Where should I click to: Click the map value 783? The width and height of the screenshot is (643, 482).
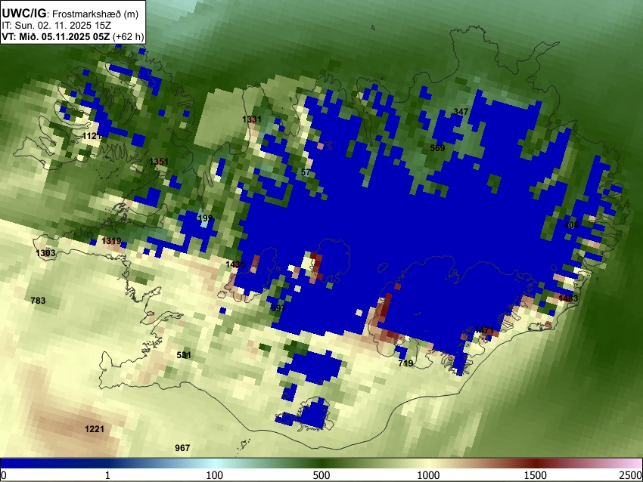click(38, 301)
